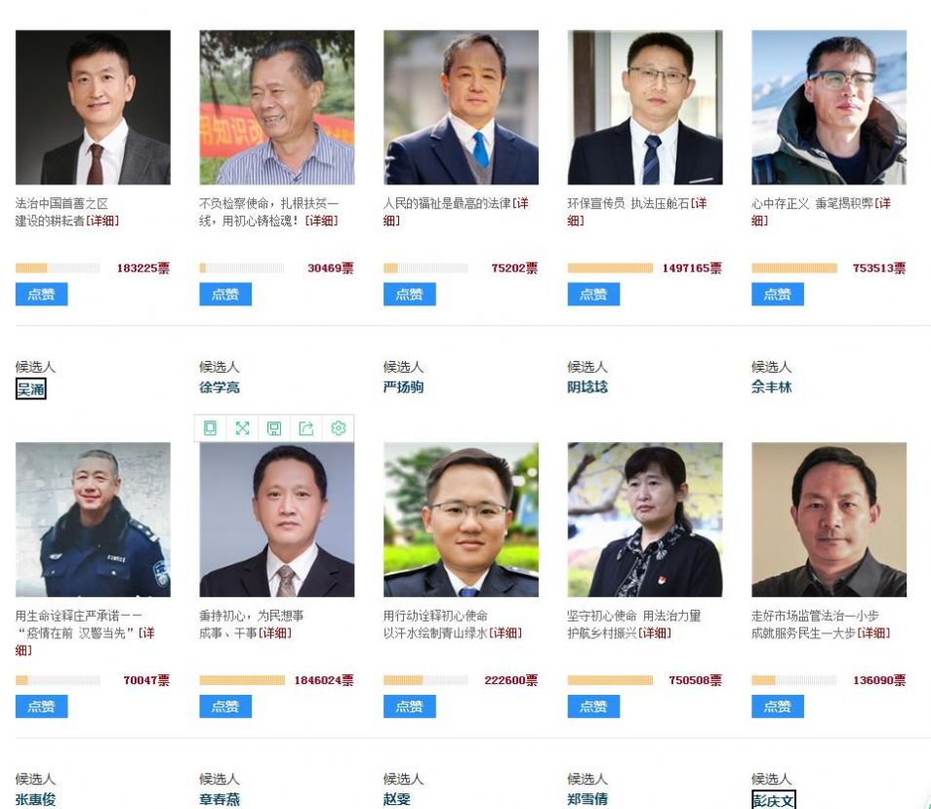Click candidate name 余丰林

(x=772, y=387)
